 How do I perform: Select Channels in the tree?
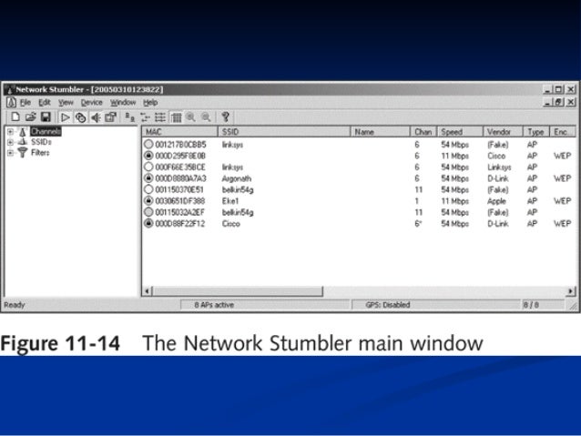point(46,131)
